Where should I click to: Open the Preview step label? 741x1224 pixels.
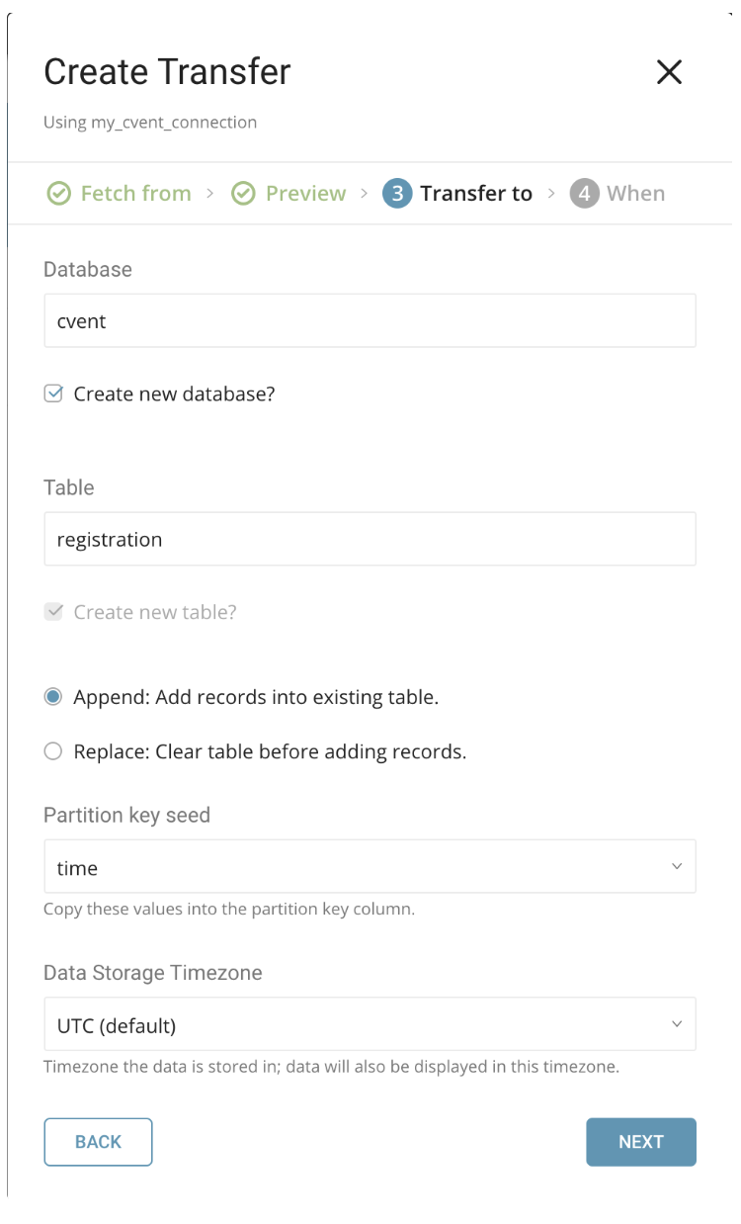click(x=305, y=194)
